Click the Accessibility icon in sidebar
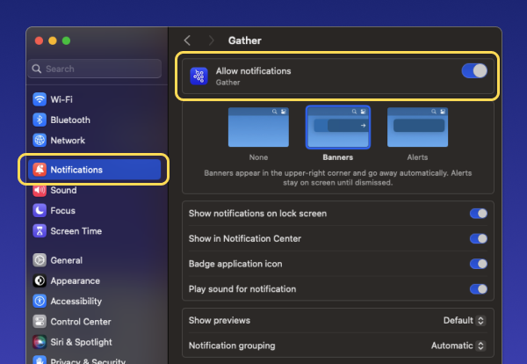The height and width of the screenshot is (364, 527). click(40, 301)
